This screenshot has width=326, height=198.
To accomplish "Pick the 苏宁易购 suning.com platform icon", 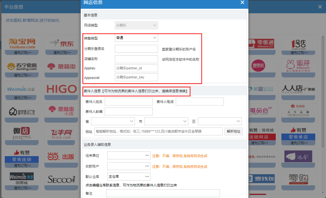I will [x=22, y=67].
